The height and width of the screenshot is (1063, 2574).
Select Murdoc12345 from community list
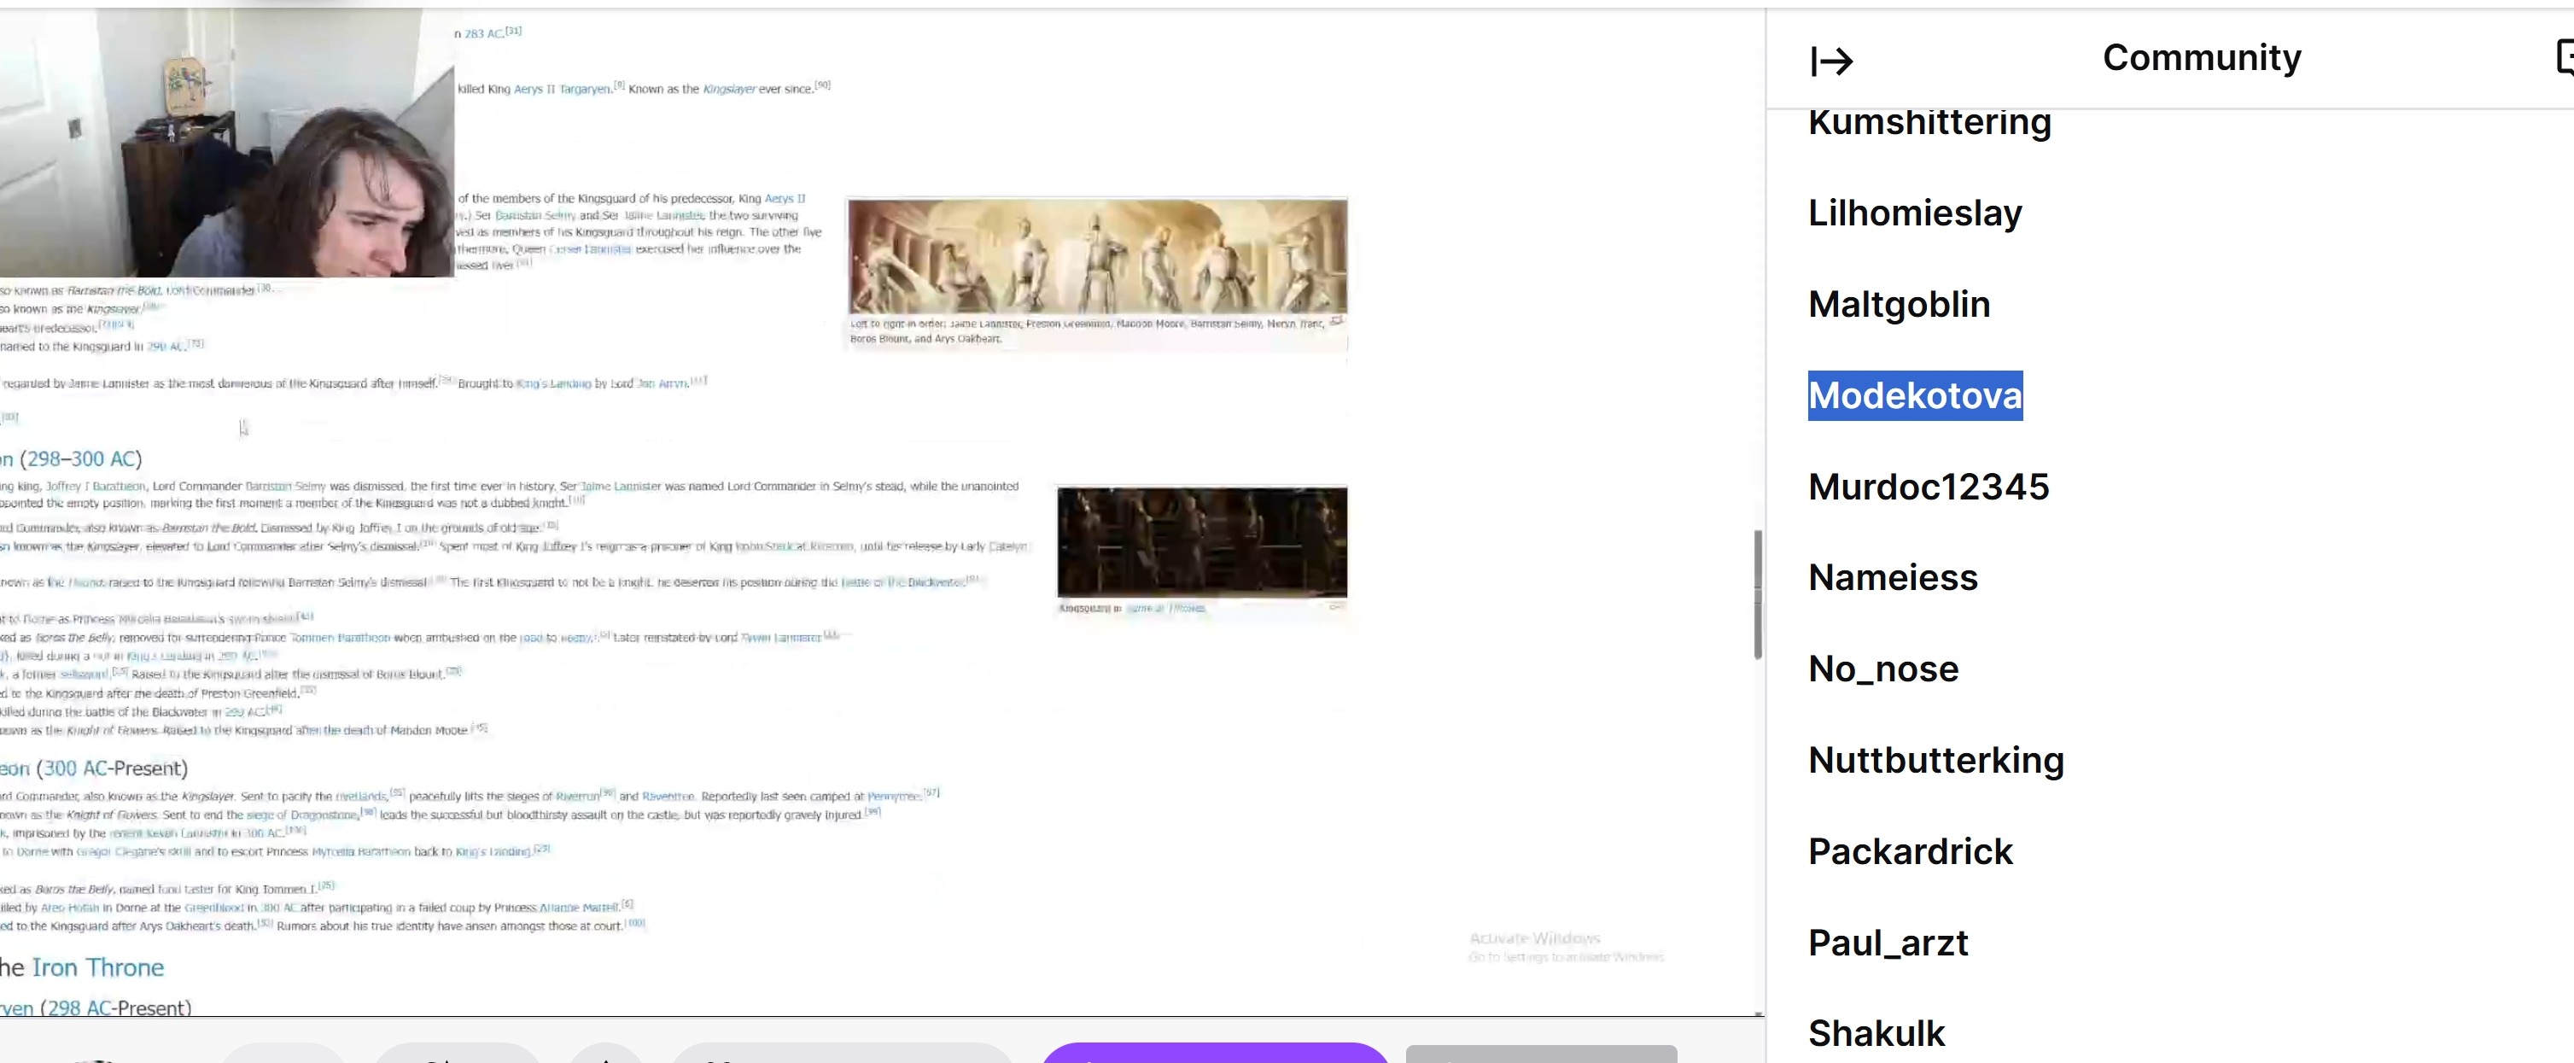1928,487
